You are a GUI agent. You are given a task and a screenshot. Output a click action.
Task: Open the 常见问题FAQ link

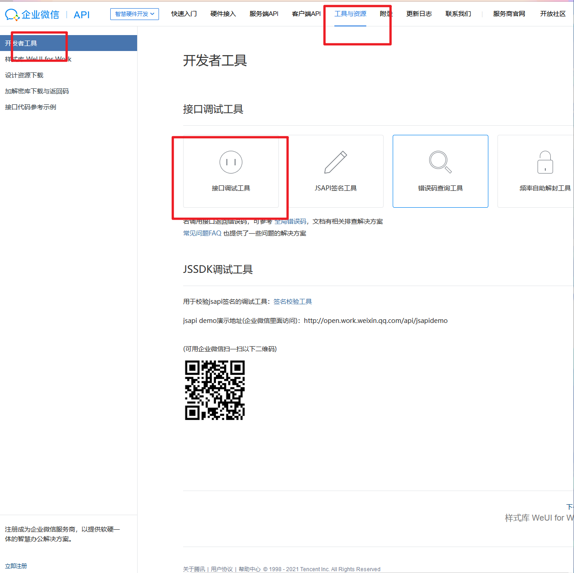click(x=202, y=233)
